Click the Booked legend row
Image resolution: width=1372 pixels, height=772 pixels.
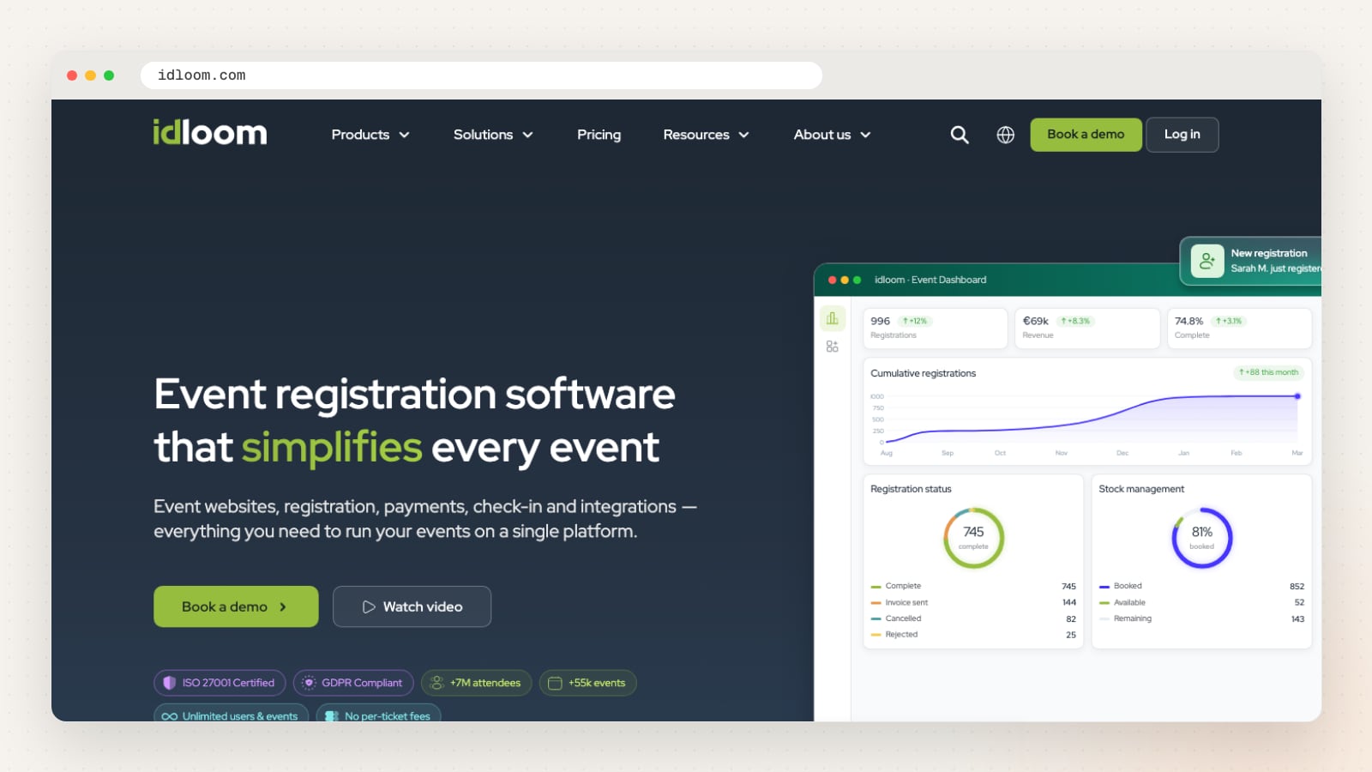pos(1201,586)
